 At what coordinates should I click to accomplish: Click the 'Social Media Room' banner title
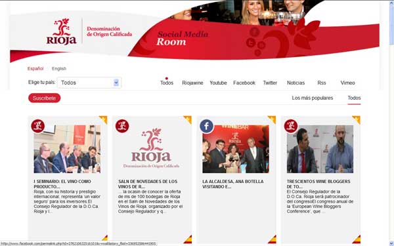183,38
